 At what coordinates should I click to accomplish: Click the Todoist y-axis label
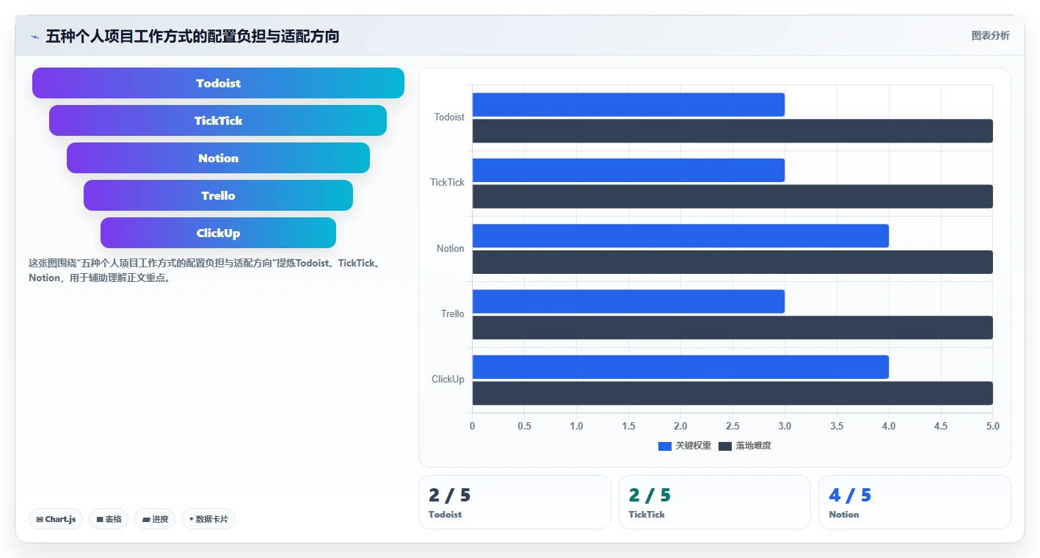(x=449, y=117)
